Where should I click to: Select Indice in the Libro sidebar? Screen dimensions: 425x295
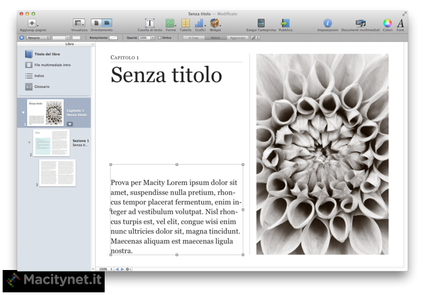pos(39,76)
